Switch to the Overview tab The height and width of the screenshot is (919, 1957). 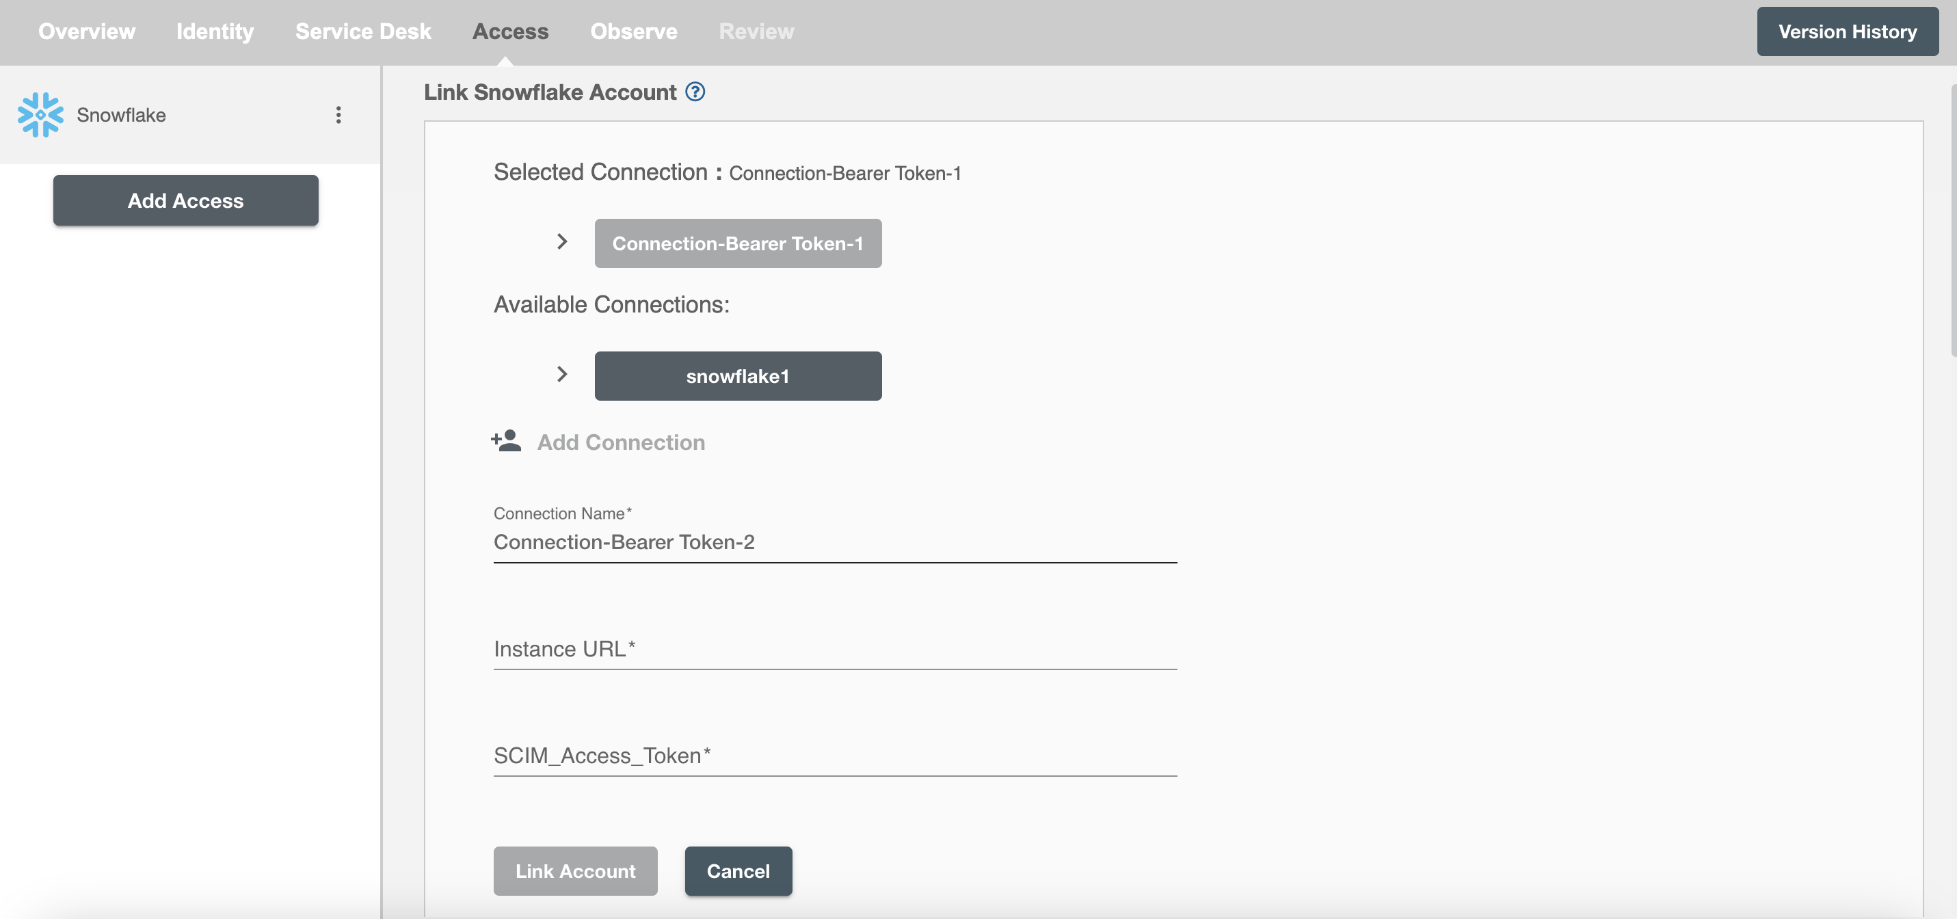87,31
